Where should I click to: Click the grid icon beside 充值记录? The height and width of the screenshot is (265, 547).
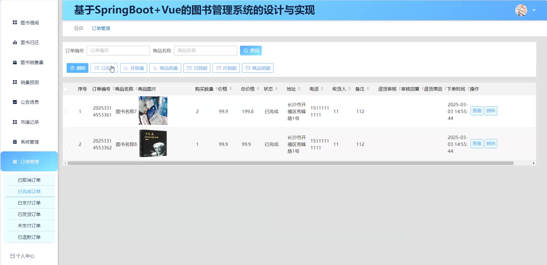click(15, 122)
